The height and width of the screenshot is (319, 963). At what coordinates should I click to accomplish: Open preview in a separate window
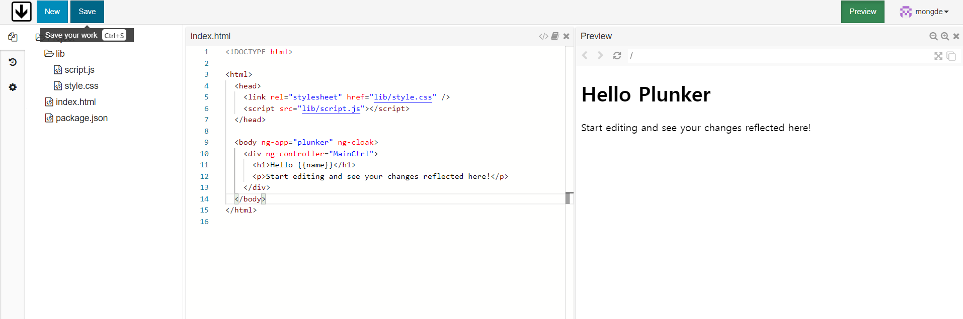click(x=951, y=56)
